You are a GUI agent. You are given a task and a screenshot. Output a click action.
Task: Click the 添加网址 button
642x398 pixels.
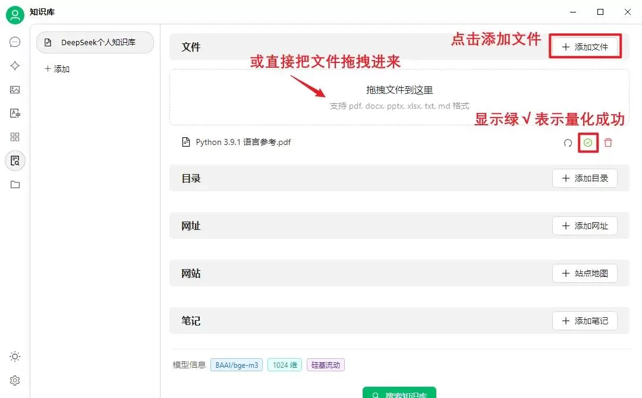point(585,226)
